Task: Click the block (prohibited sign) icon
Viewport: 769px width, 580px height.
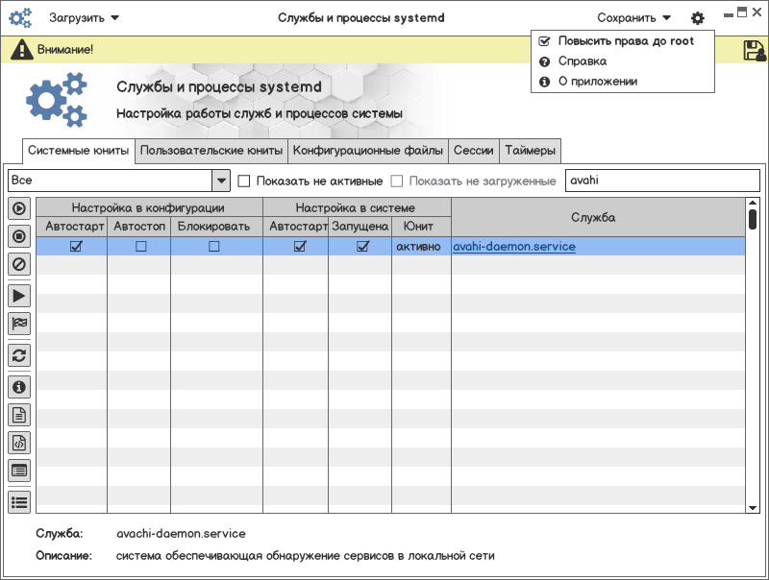Action: coord(19,263)
